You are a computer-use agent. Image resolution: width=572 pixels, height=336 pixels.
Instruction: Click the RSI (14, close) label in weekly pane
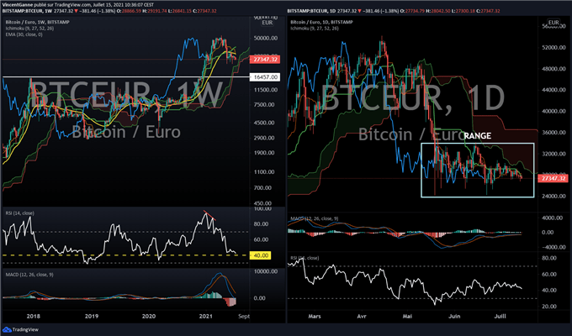(x=19, y=213)
